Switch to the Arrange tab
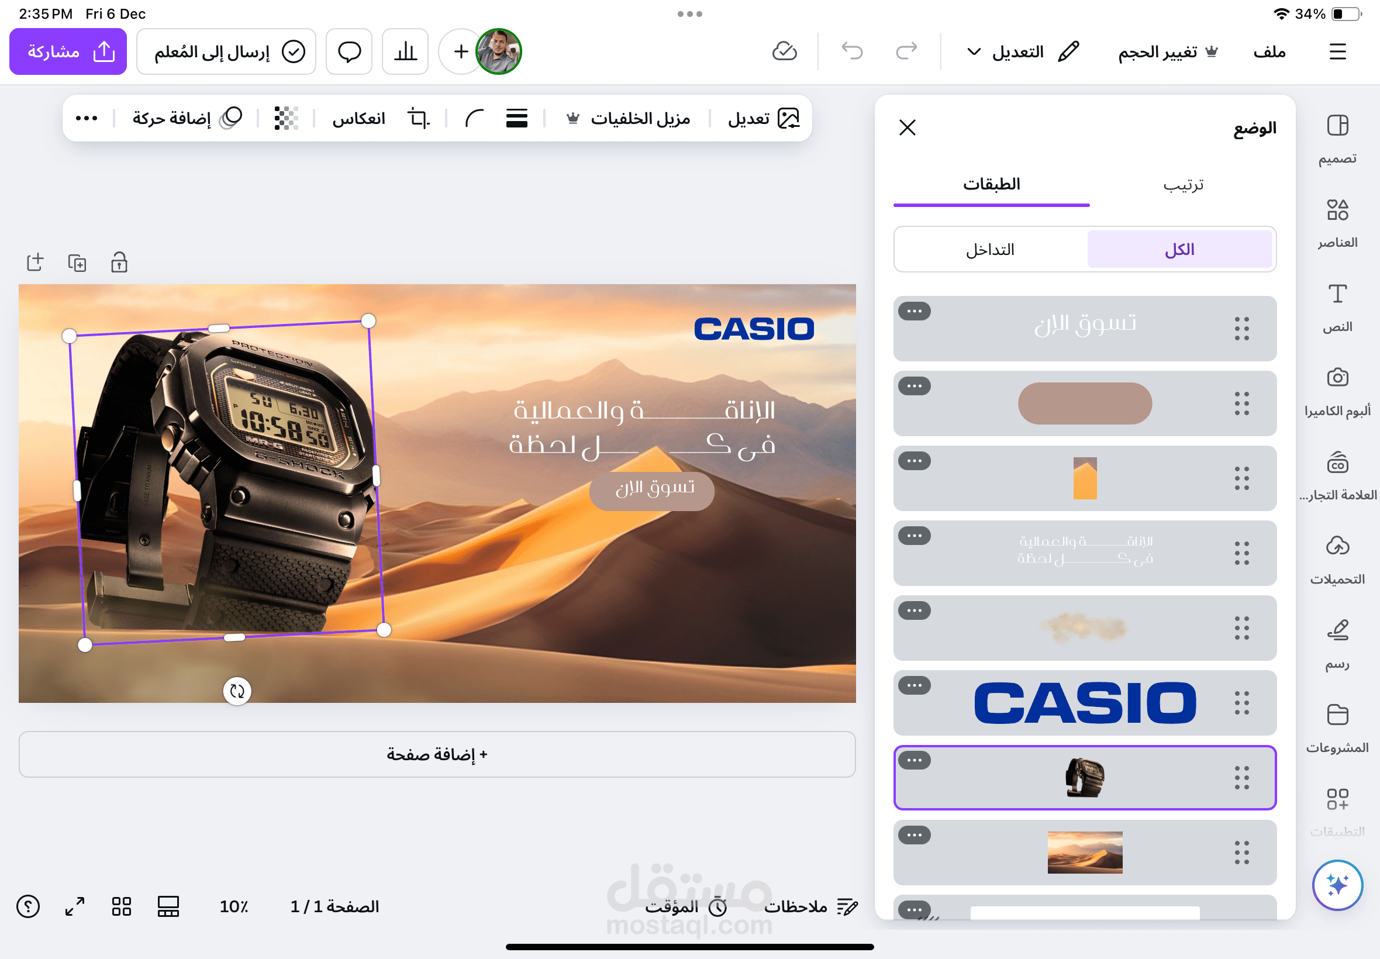 coord(1182,184)
